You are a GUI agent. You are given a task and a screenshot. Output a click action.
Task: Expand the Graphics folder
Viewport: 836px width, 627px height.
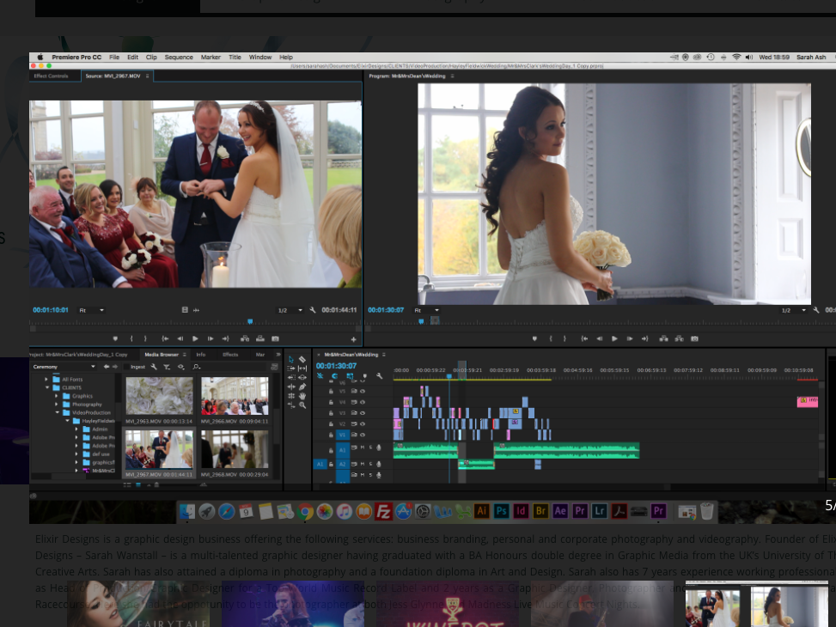[57, 396]
